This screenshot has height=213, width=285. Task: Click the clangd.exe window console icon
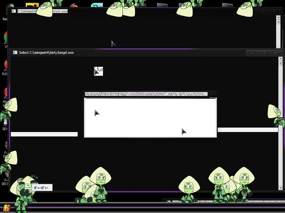[15, 52]
